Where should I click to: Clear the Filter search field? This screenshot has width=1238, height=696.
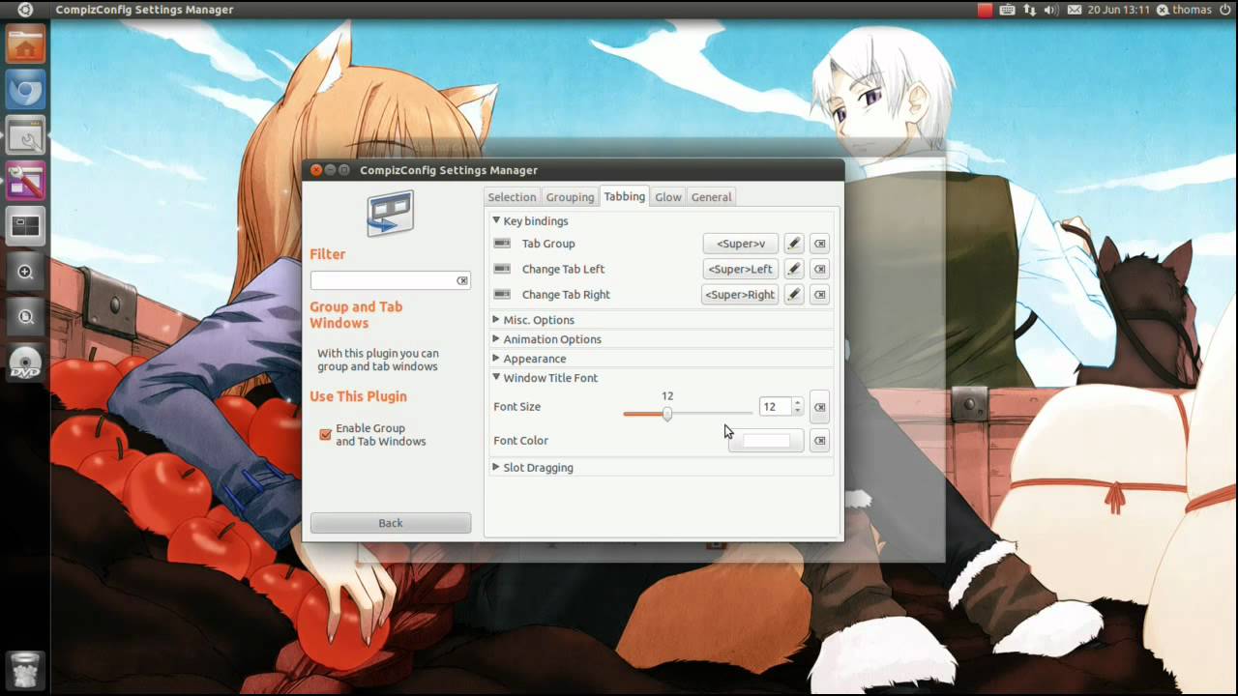(462, 280)
